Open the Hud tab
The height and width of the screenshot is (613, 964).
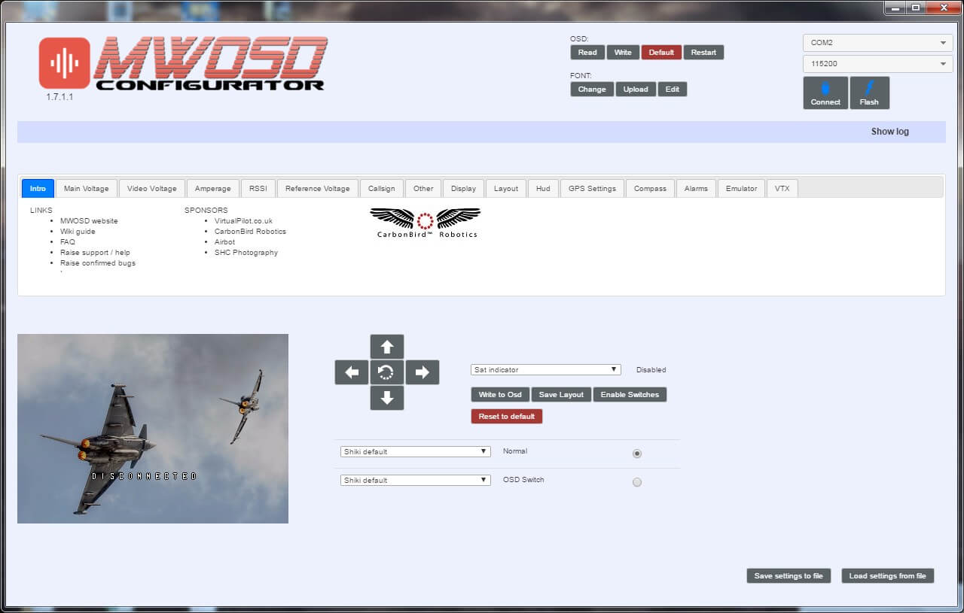tap(543, 188)
